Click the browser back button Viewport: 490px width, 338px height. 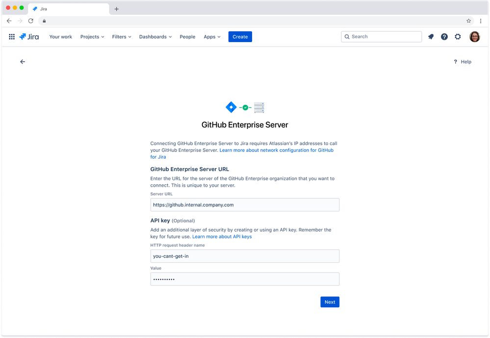point(9,21)
